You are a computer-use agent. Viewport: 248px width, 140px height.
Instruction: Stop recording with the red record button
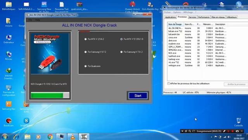[x=232, y=131]
